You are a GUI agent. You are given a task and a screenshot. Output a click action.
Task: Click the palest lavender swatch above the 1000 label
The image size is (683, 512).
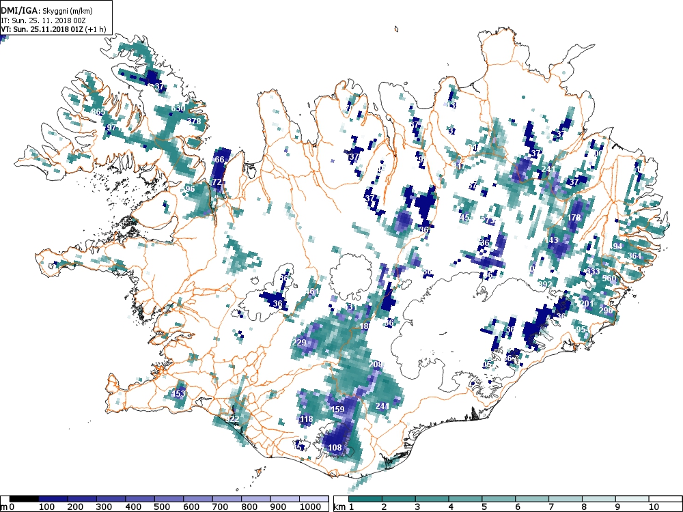(313, 499)
